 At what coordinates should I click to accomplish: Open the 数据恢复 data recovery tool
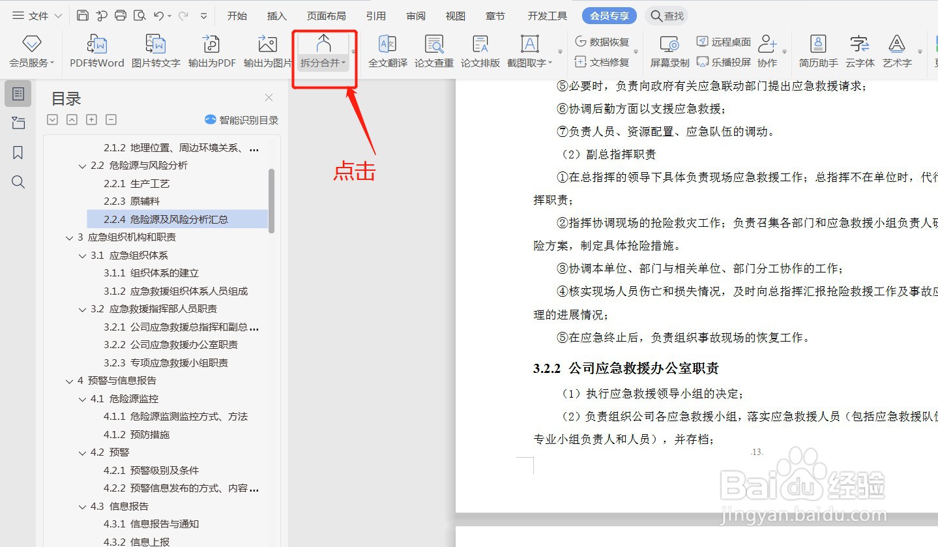[x=604, y=40]
